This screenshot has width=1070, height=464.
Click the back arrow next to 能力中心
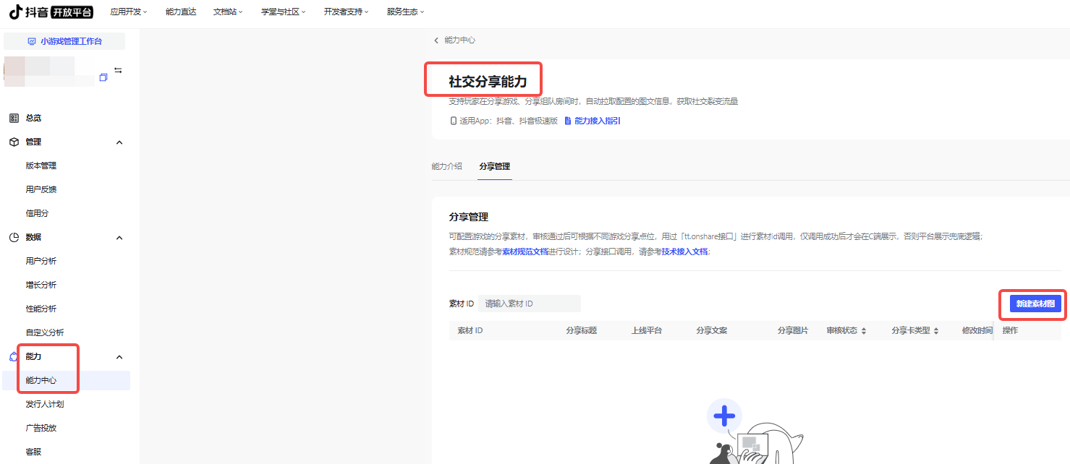[436, 40]
